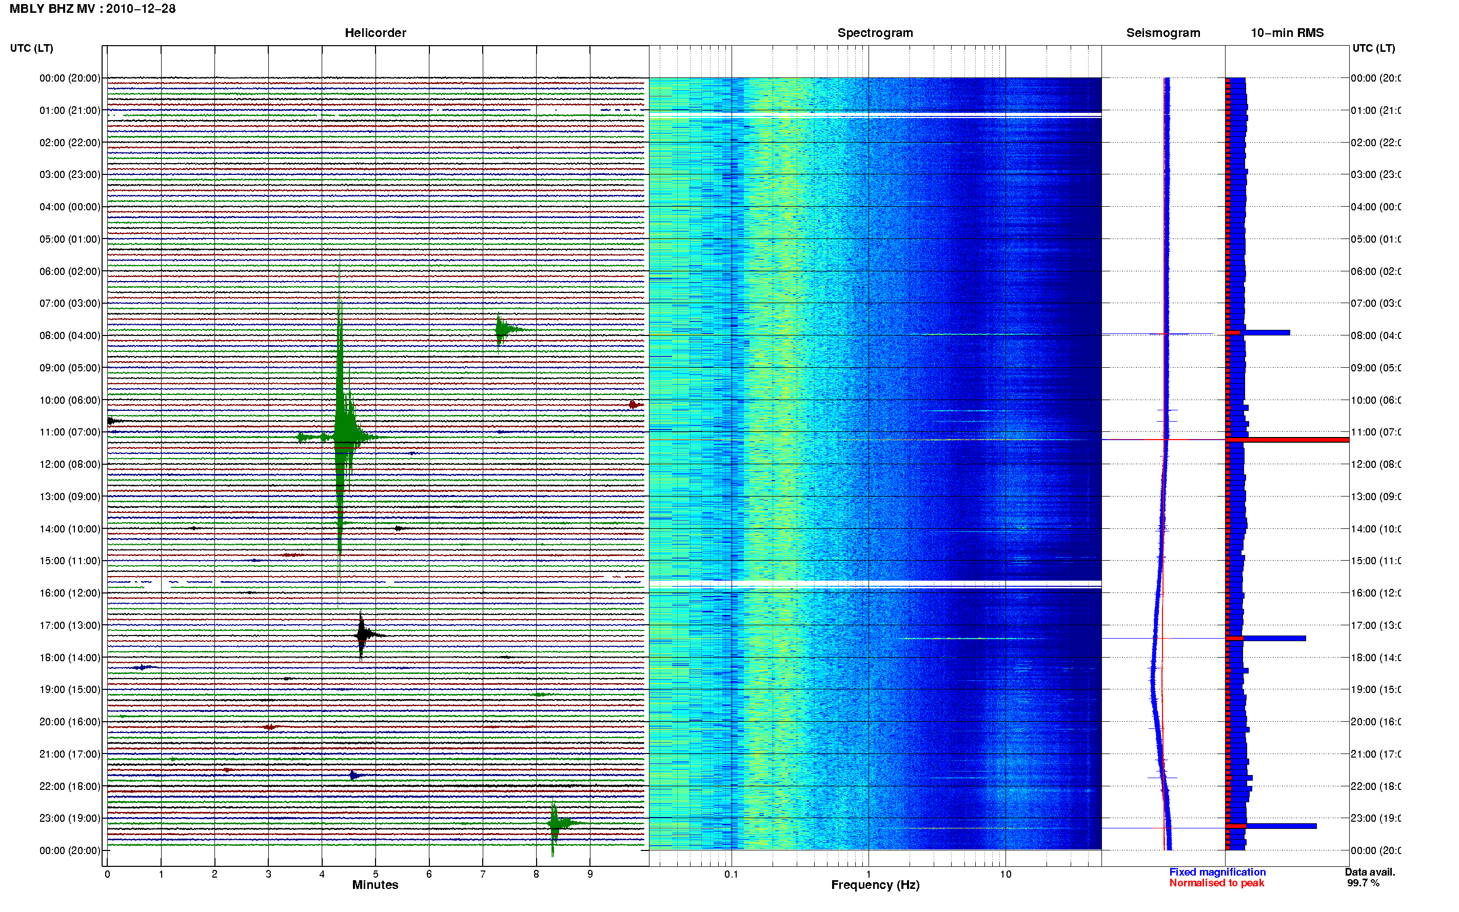
Task: Click the left time label 02:00 (22:00)
Action: coord(70,143)
